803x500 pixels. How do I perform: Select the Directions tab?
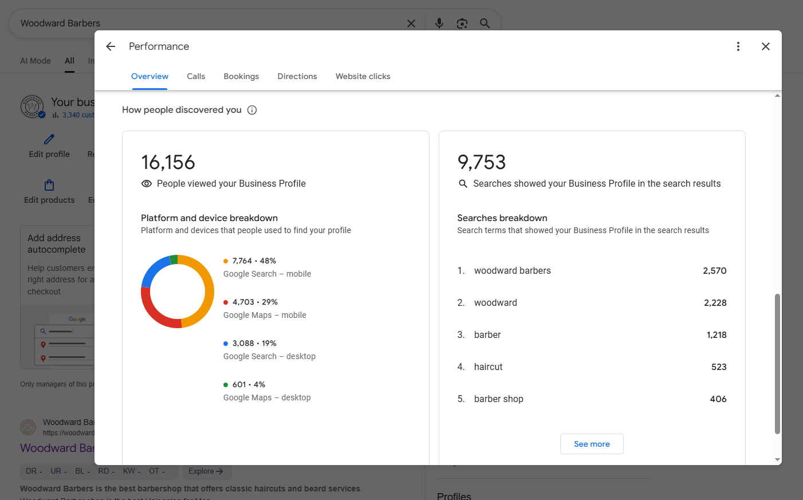point(297,76)
